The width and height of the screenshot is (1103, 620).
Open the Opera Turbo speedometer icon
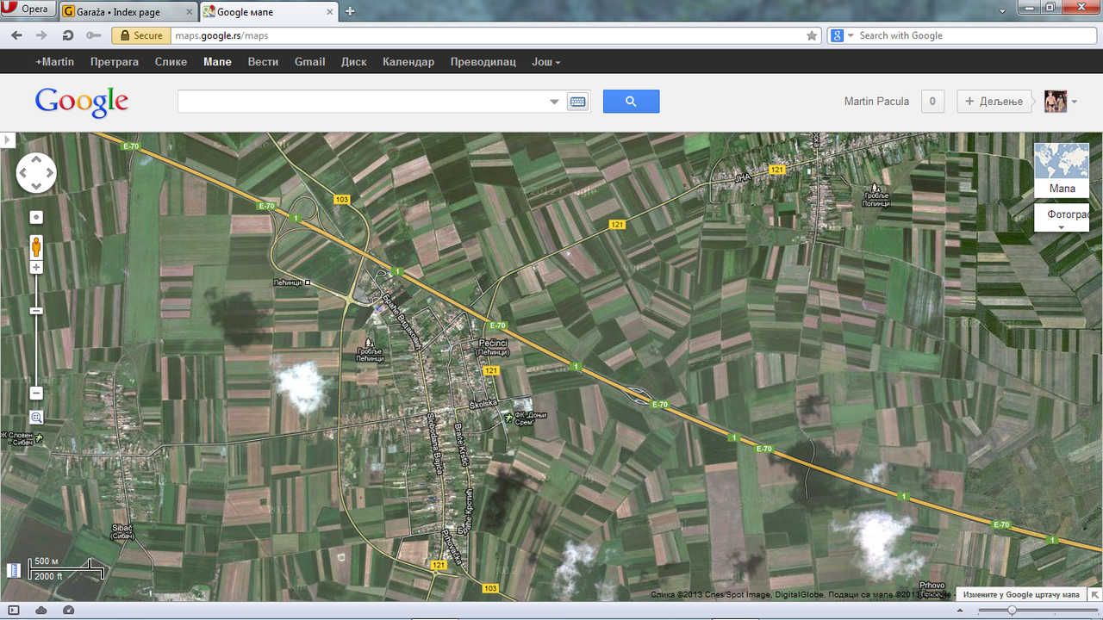68,611
